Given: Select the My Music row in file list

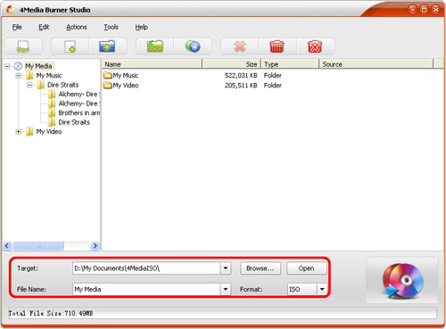Looking at the screenshot, I should (x=272, y=76).
